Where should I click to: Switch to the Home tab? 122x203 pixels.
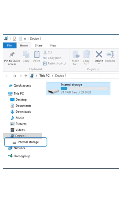tap(24, 45)
